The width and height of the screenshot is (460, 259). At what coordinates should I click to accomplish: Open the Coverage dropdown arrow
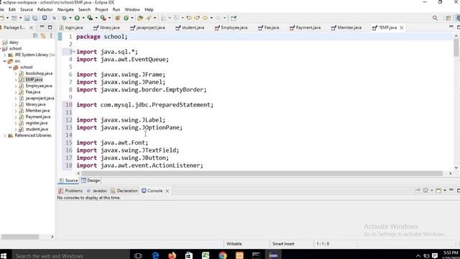96,18
